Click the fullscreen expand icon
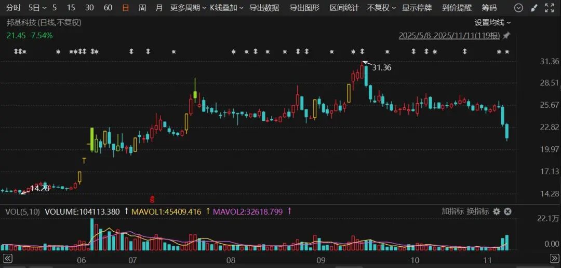 click(550, 8)
